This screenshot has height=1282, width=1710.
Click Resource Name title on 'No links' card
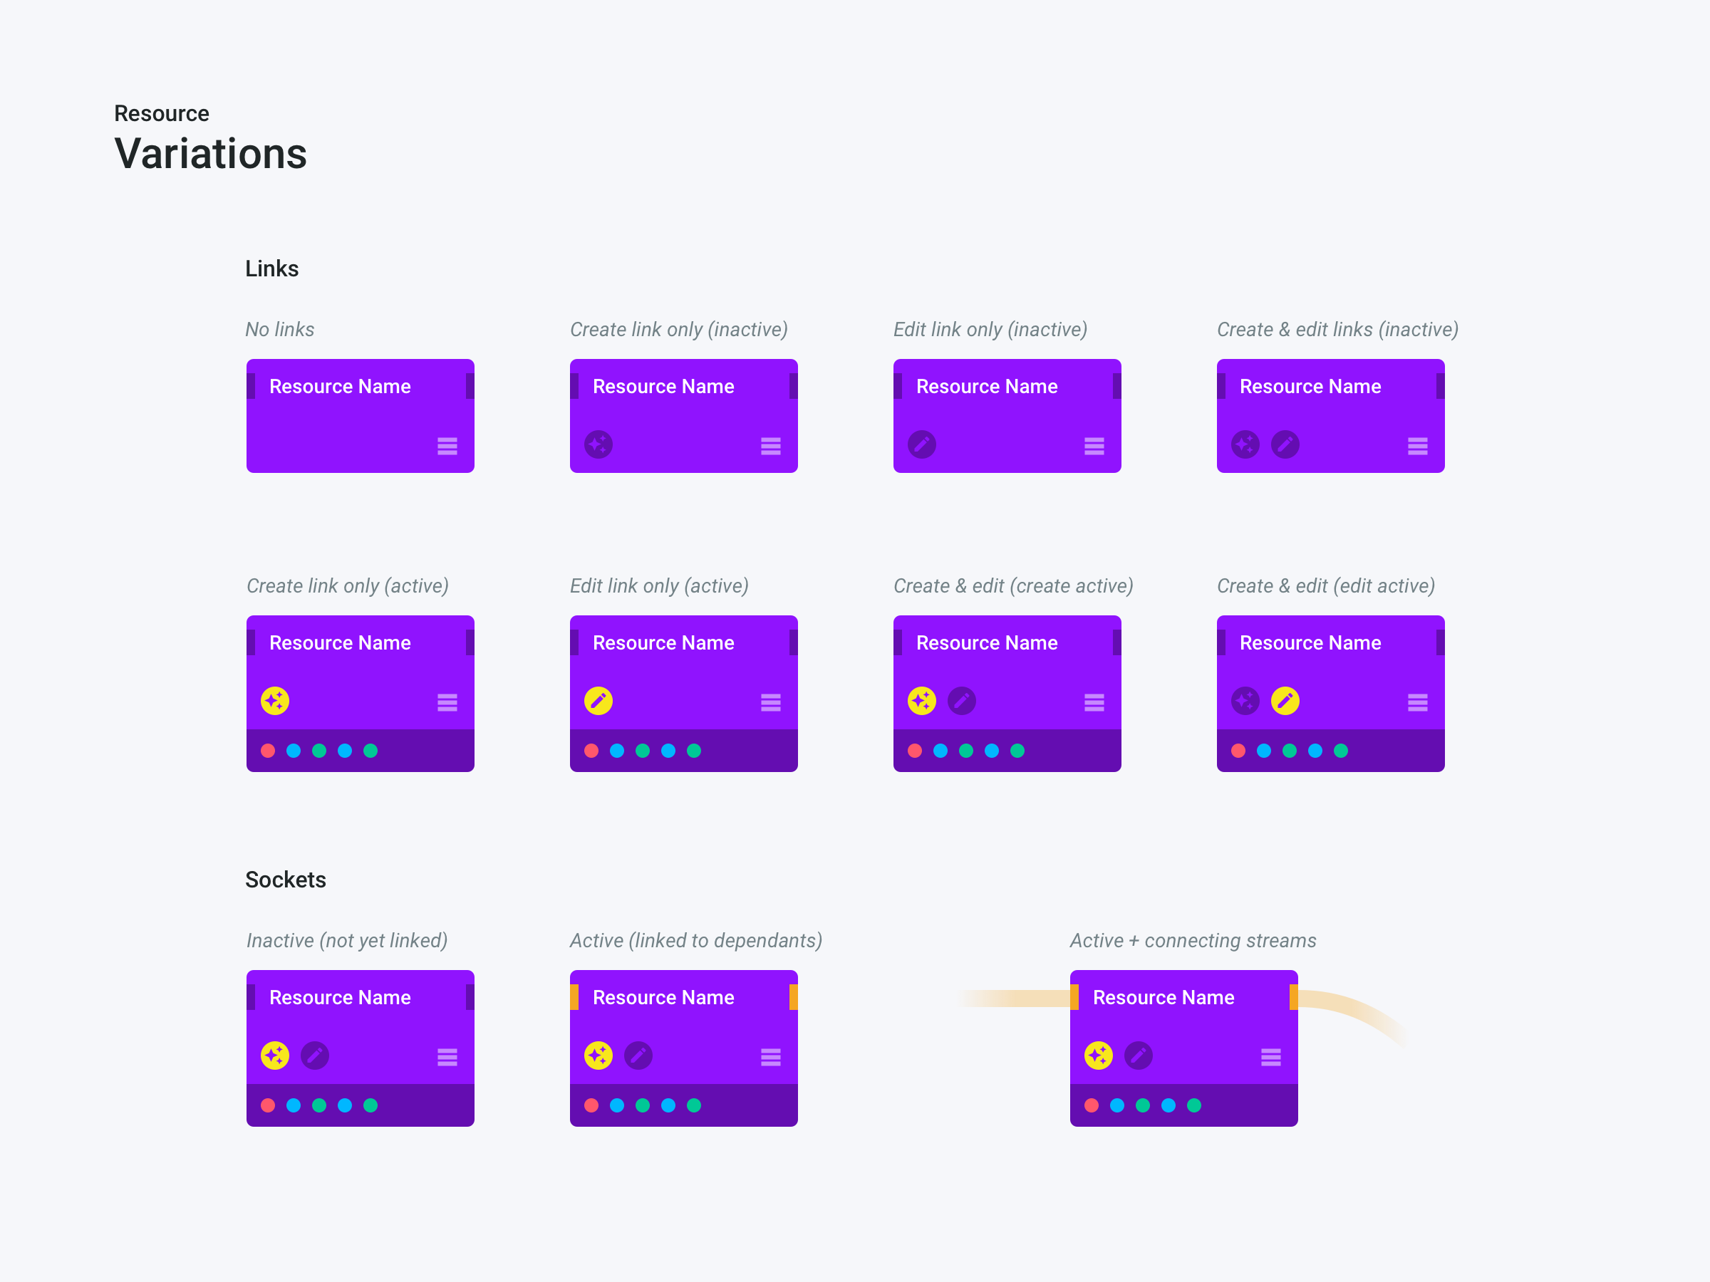click(x=339, y=386)
